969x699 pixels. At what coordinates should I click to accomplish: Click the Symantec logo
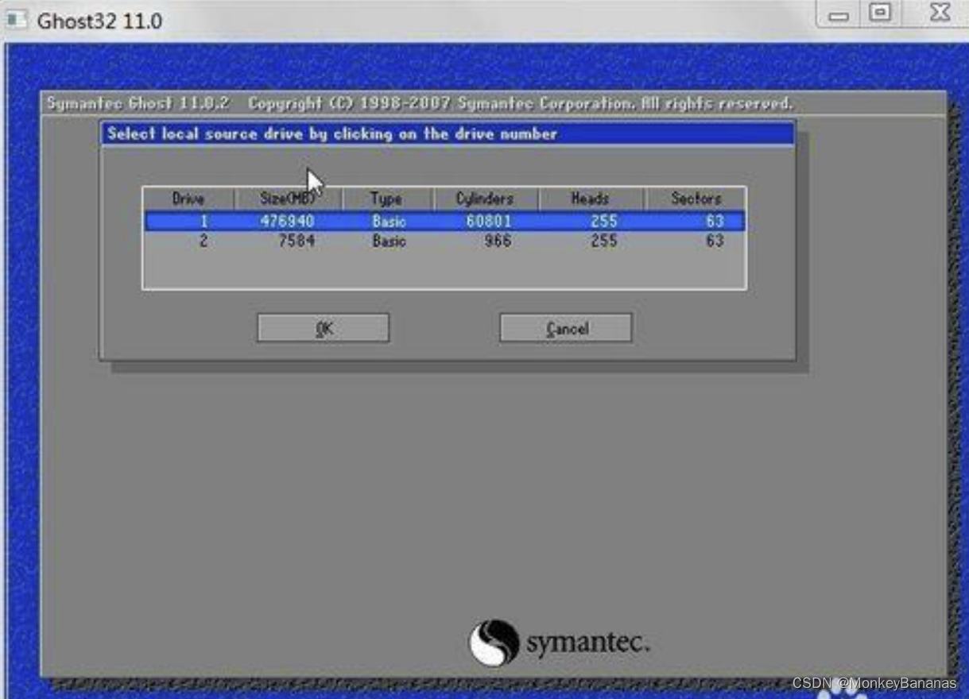(x=559, y=643)
